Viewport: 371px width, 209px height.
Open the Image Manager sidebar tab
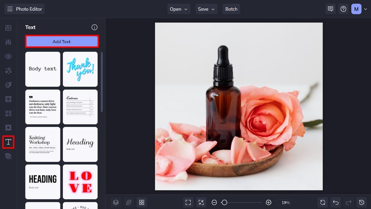coord(8,28)
